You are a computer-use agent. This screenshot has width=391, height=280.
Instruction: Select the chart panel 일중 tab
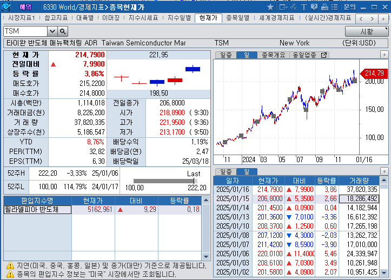tap(226, 55)
